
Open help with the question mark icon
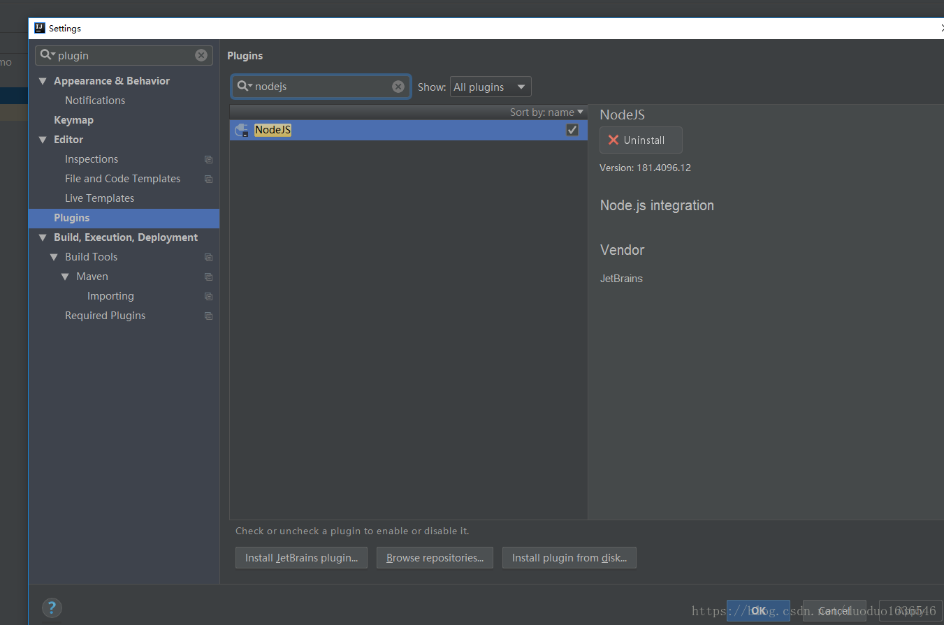tap(52, 608)
